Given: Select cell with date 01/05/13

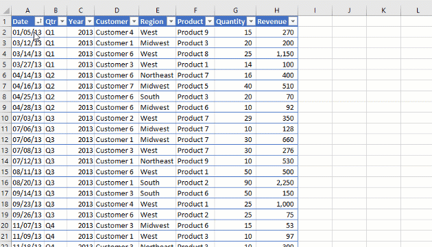Looking at the screenshot, I should pyautogui.click(x=27, y=32).
